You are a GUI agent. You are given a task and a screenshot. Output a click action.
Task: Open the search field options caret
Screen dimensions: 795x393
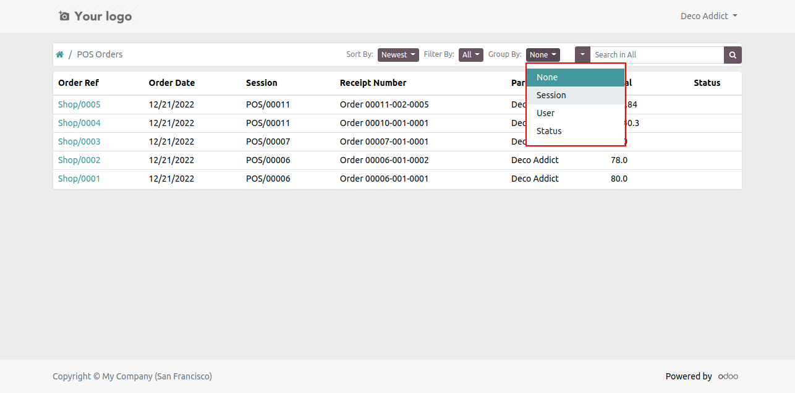pos(582,55)
